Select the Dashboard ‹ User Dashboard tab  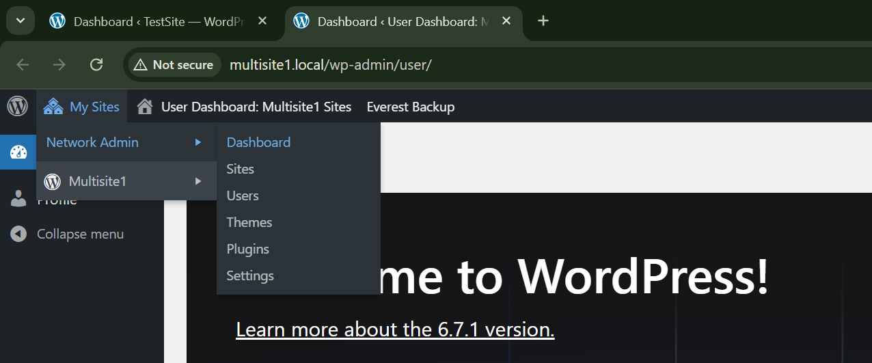click(403, 21)
